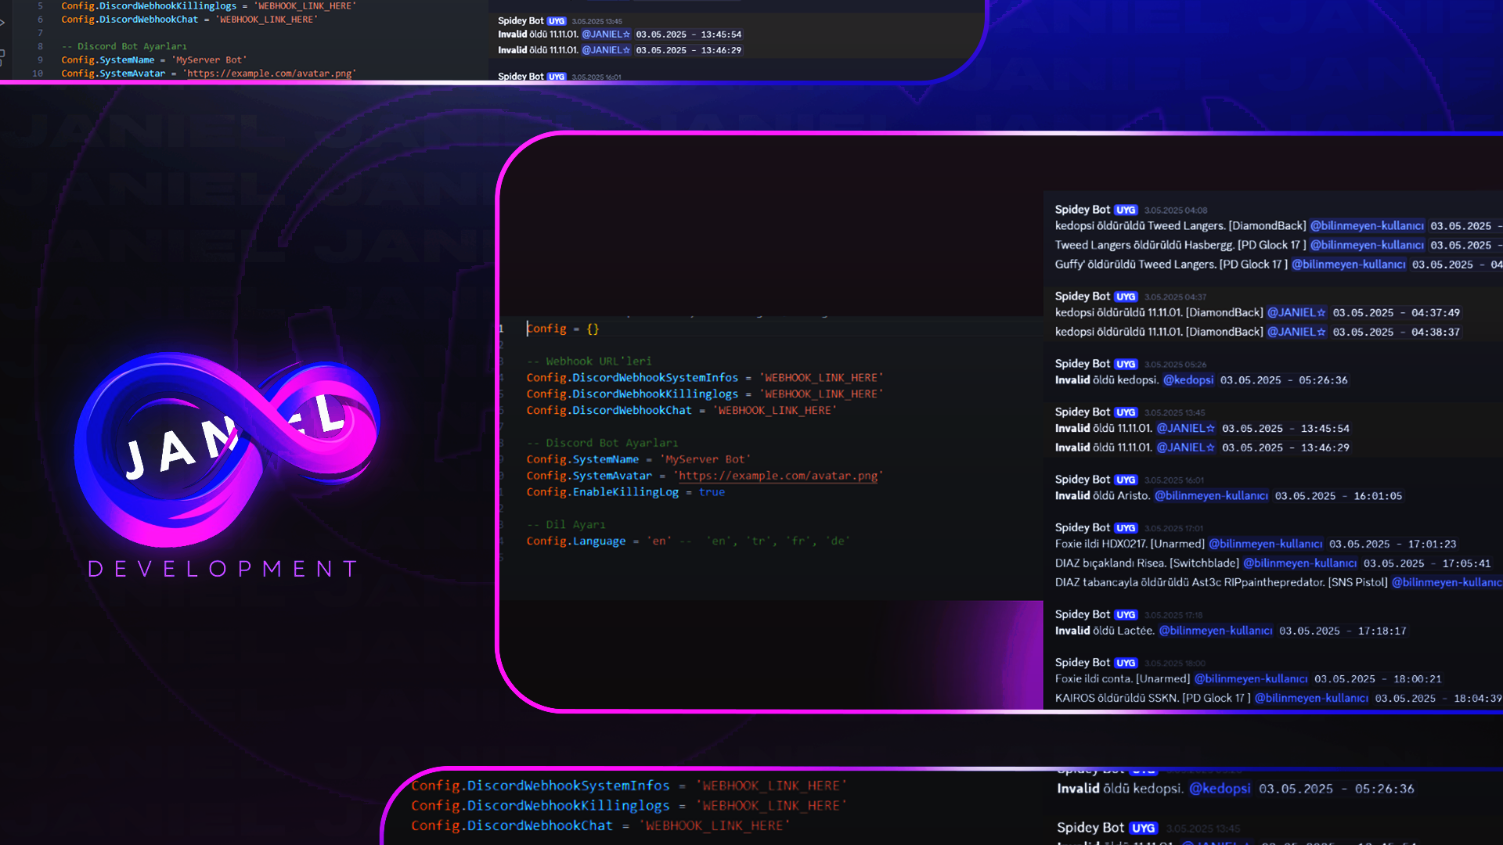
Task: Open @bilinmeyen-kullanıcı mention in Foxie ildi conta row
Action: click(1251, 679)
